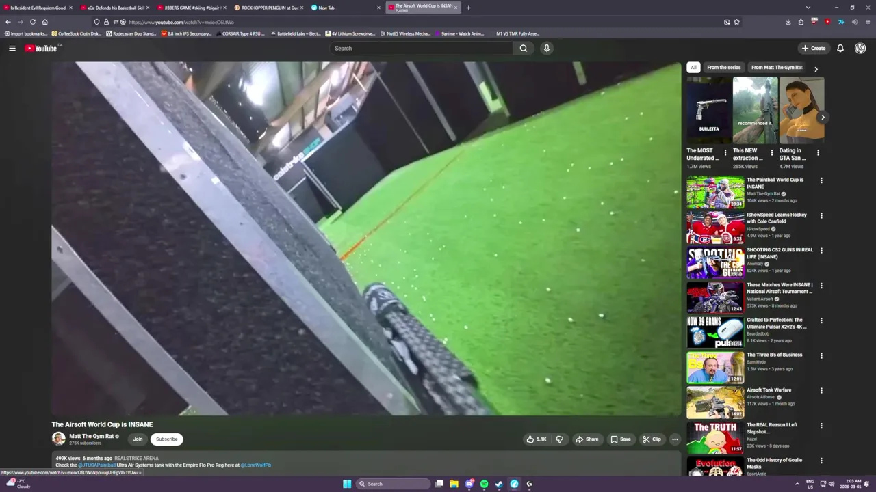Like the video with thumbs up
876x492 pixels.
point(537,439)
